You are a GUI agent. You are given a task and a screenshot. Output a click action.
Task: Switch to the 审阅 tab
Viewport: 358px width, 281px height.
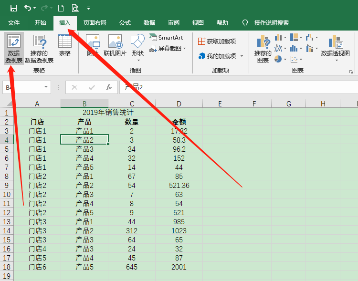174,22
